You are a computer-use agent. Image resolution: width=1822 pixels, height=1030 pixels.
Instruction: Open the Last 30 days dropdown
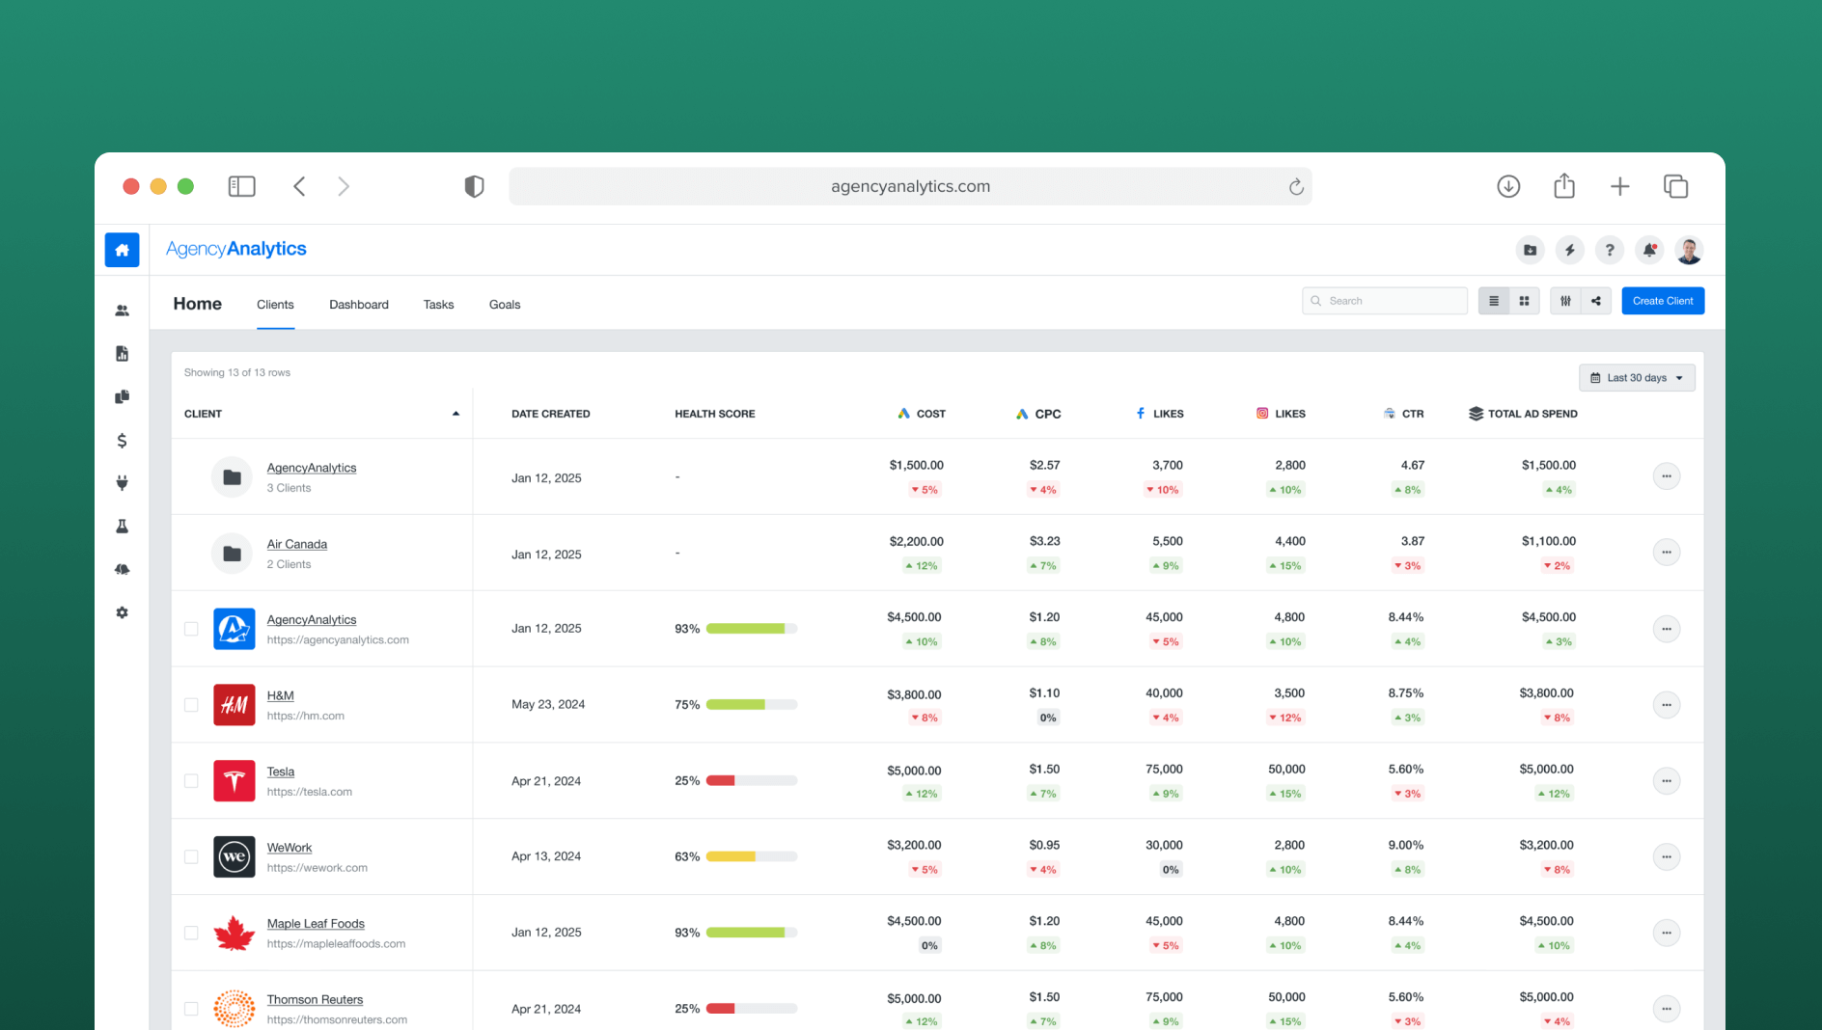(x=1637, y=378)
